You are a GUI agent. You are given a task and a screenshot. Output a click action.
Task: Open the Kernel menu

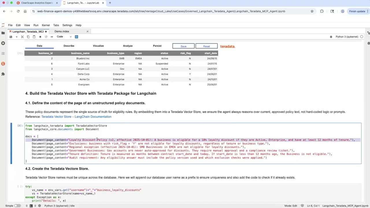(x=46, y=25)
